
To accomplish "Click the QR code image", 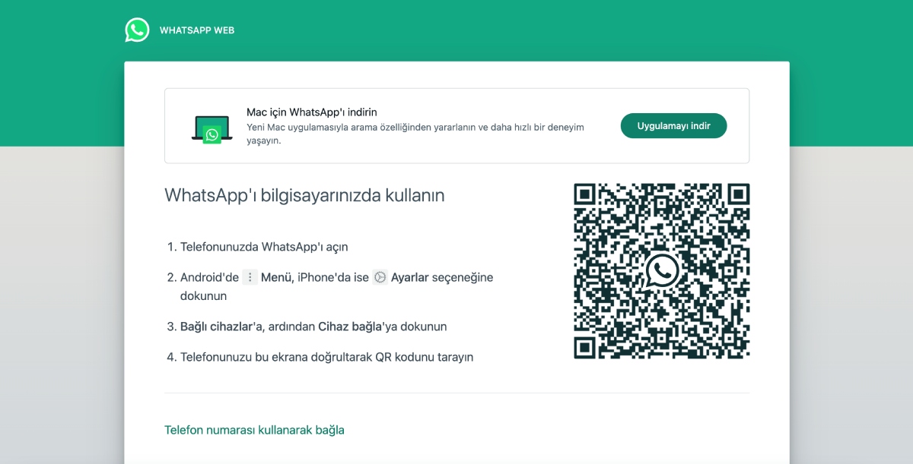I will [662, 271].
